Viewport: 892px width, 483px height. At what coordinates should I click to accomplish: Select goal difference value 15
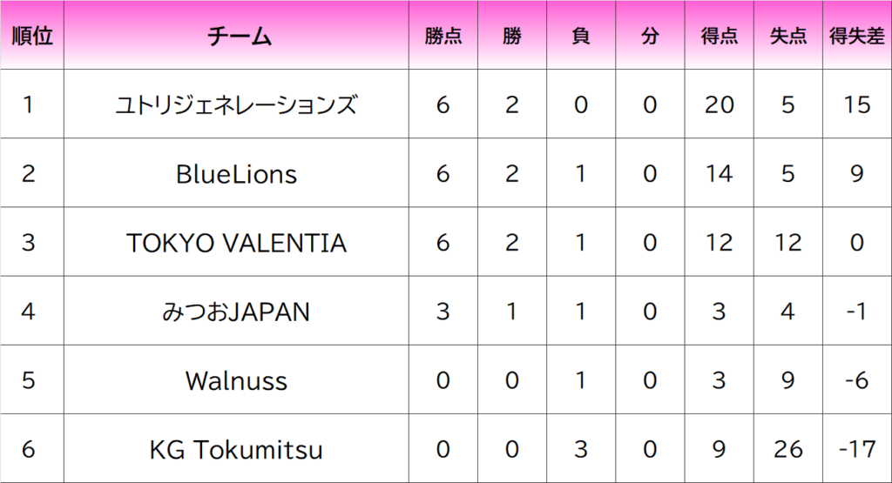[x=857, y=104]
